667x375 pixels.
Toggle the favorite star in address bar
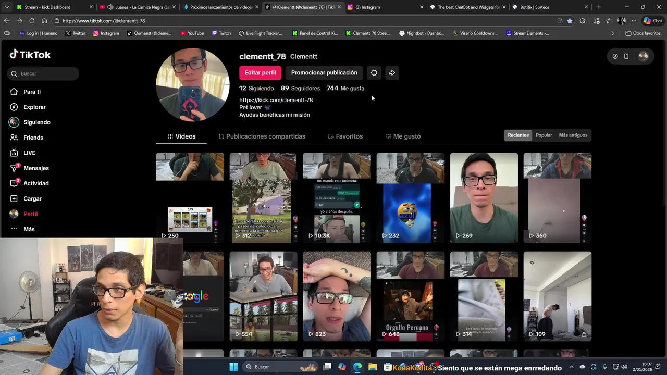[x=570, y=21]
